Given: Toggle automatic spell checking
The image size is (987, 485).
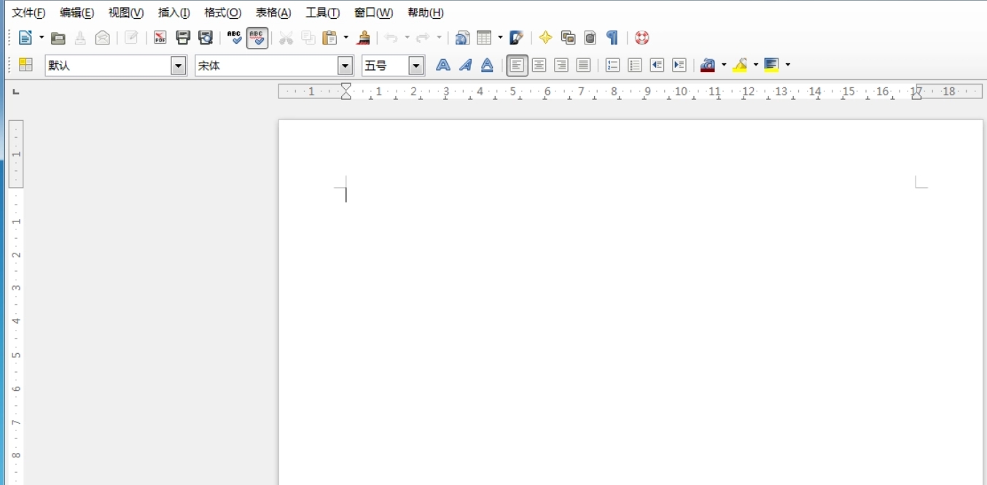Looking at the screenshot, I should click(x=257, y=38).
